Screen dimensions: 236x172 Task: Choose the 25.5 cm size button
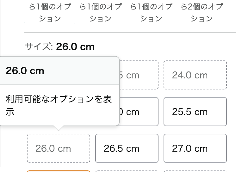click(195, 112)
